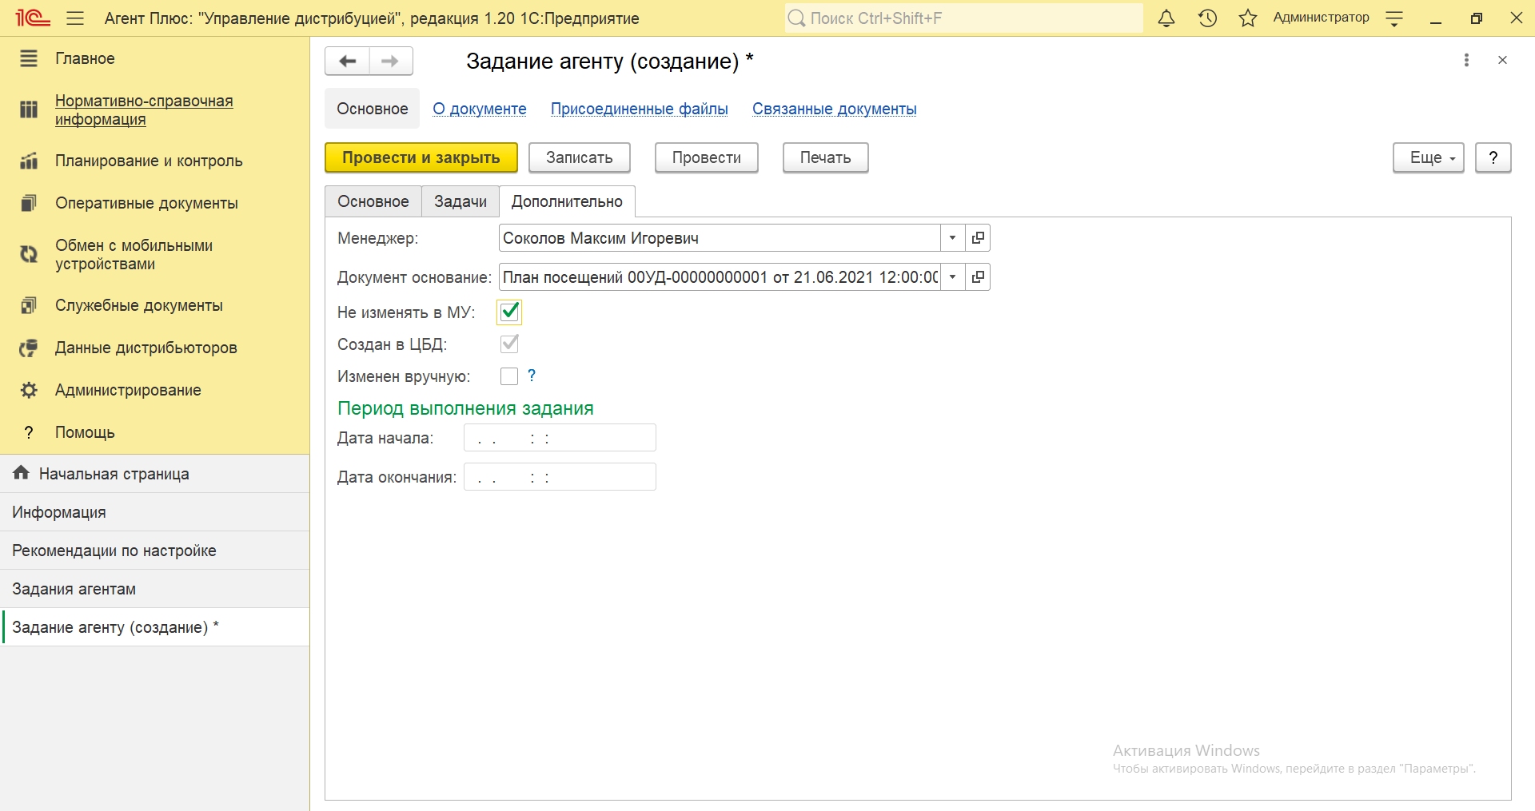Image resolution: width=1535 pixels, height=811 pixels.
Task: Open the Информация window entry
Action: 155,512
